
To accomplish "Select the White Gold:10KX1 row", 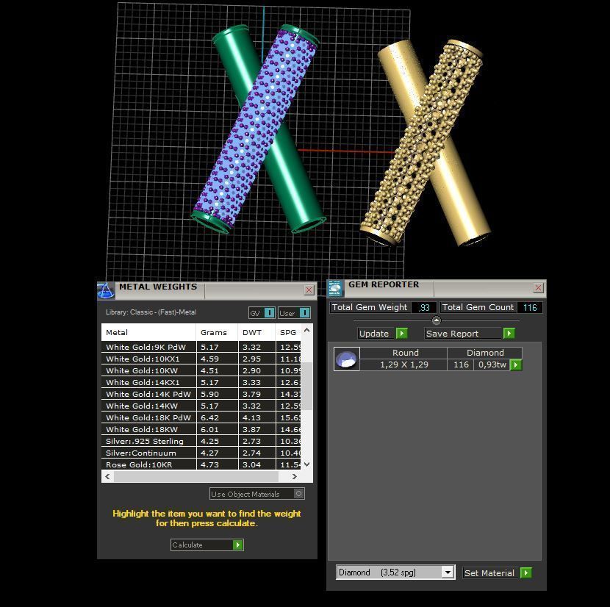I will (x=201, y=359).
